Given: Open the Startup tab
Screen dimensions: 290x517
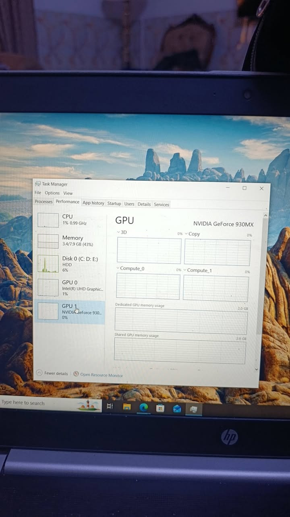Looking at the screenshot, I should pyautogui.click(x=114, y=203).
